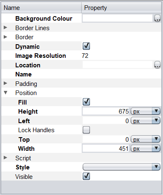
Task: Select the Left row label
Action: coord(24,121)
